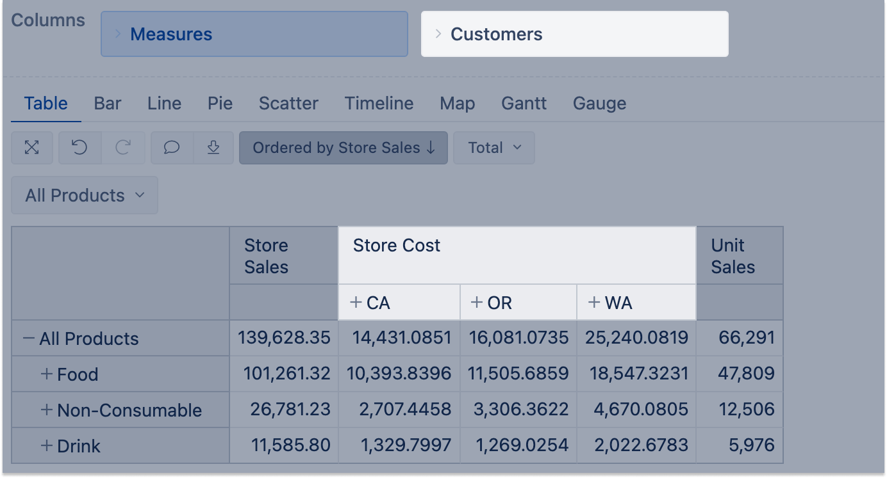Expand the CA column with plus icon

point(356,302)
